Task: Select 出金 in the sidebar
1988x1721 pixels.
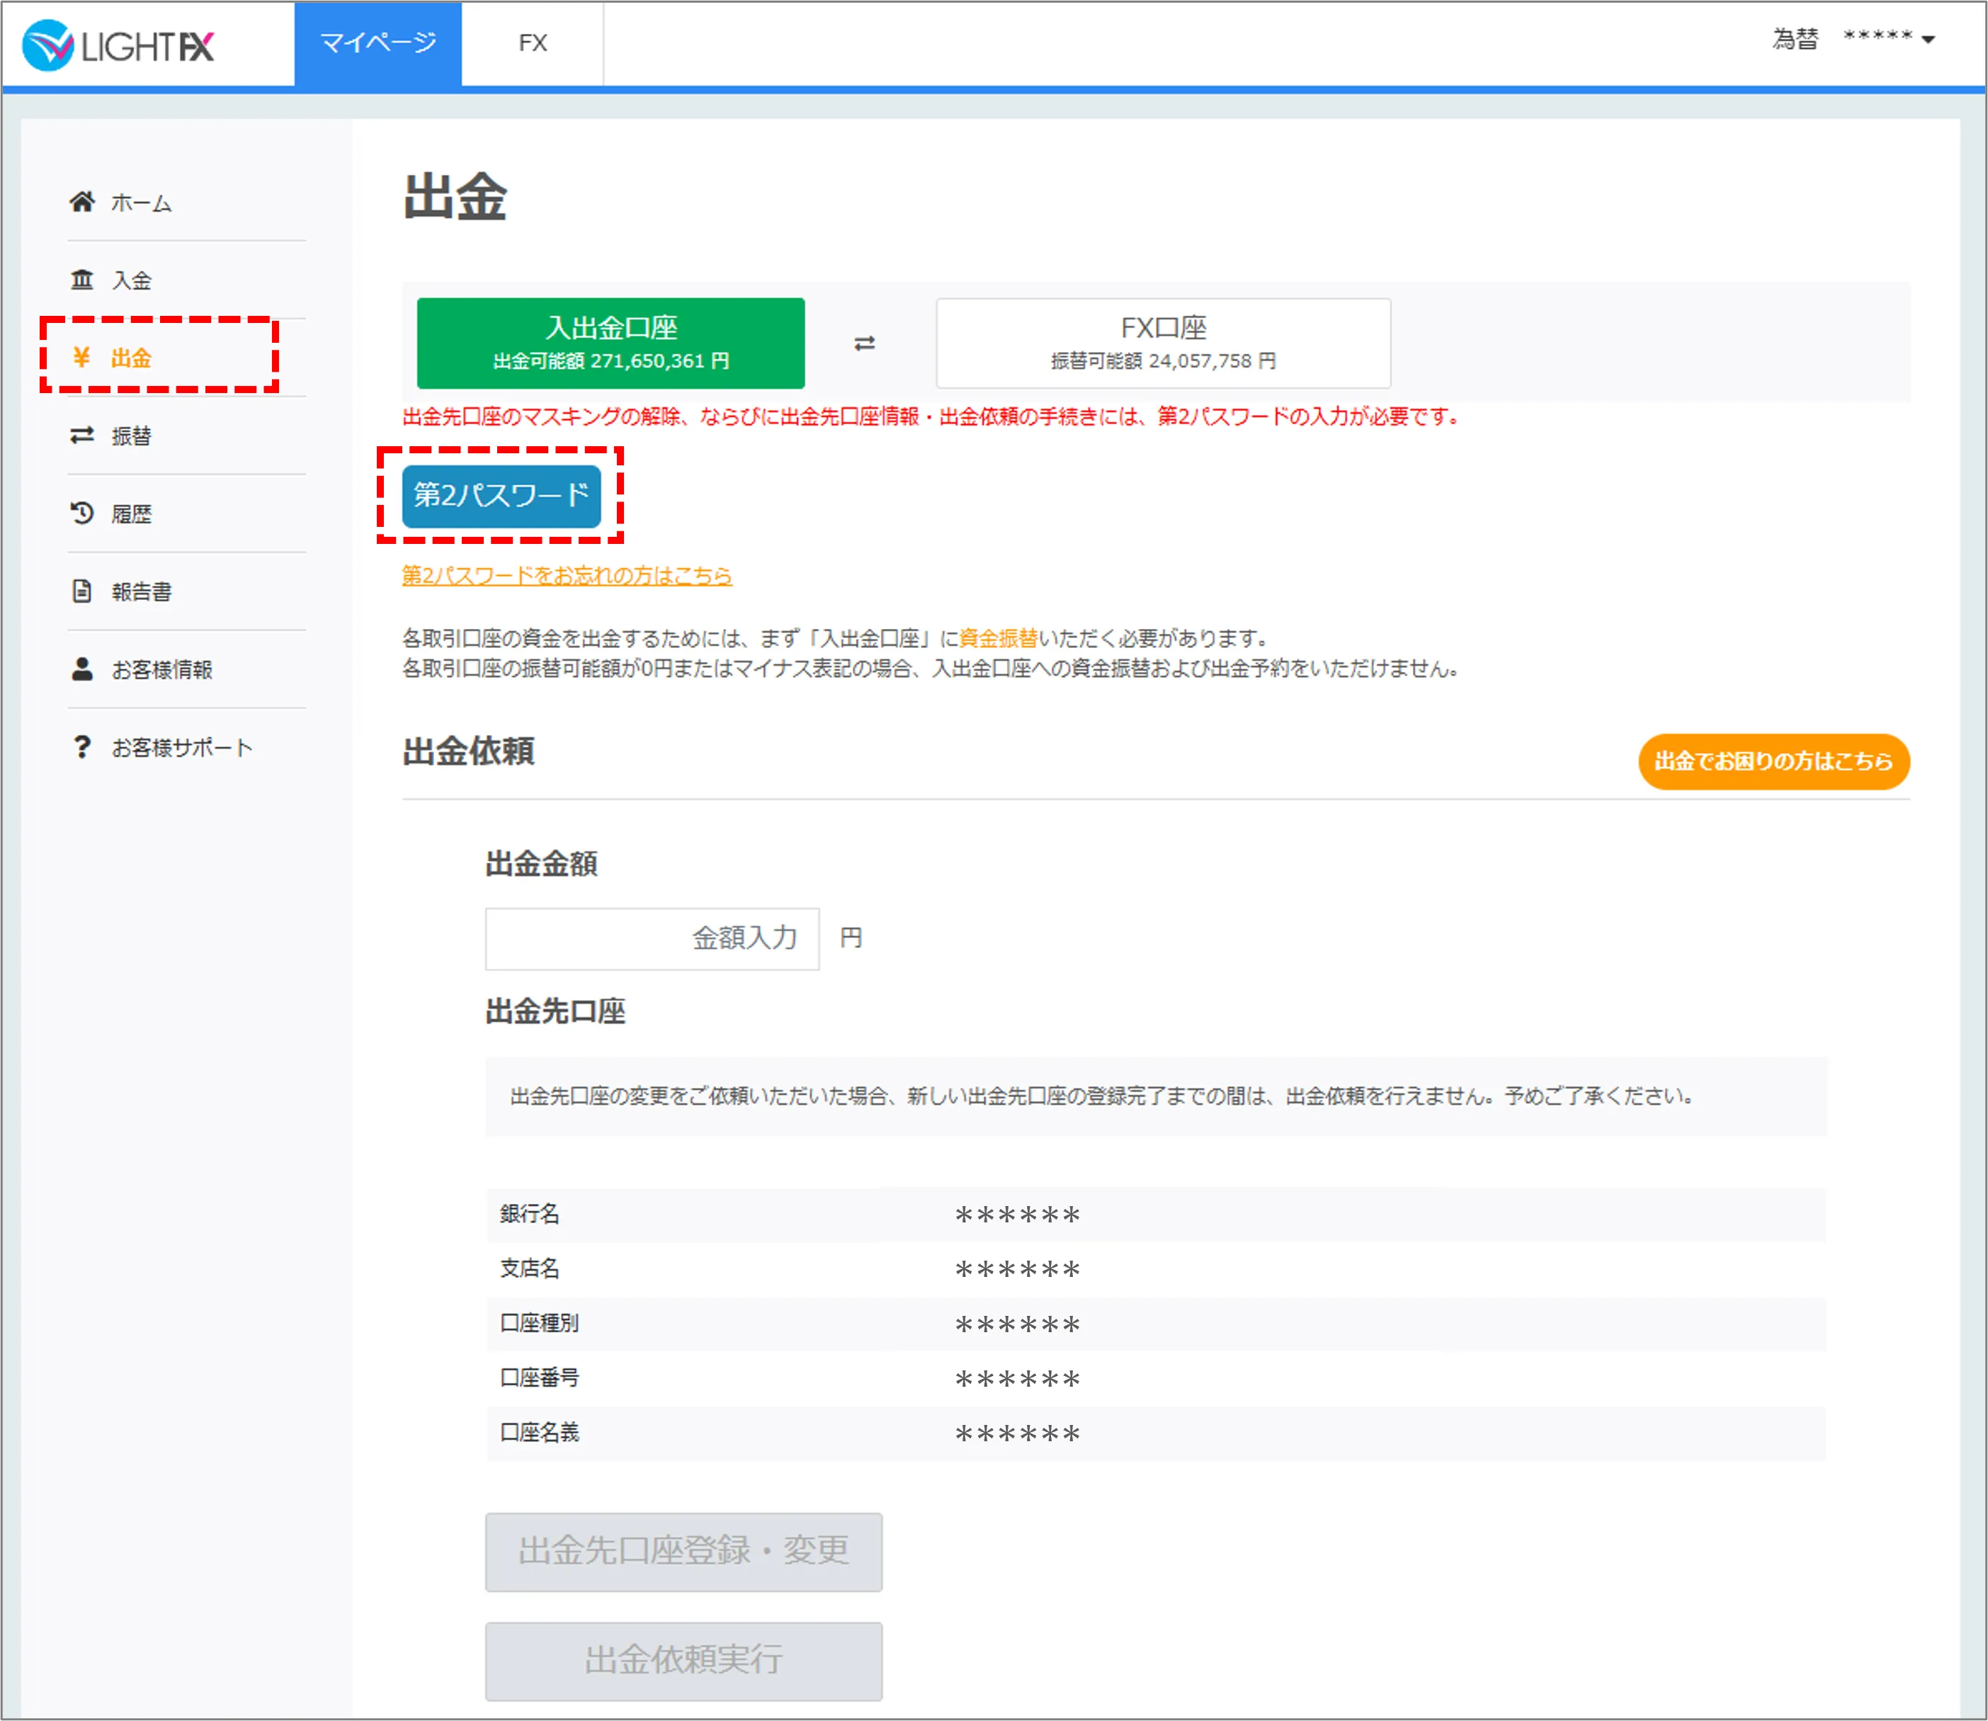Action: point(132,358)
